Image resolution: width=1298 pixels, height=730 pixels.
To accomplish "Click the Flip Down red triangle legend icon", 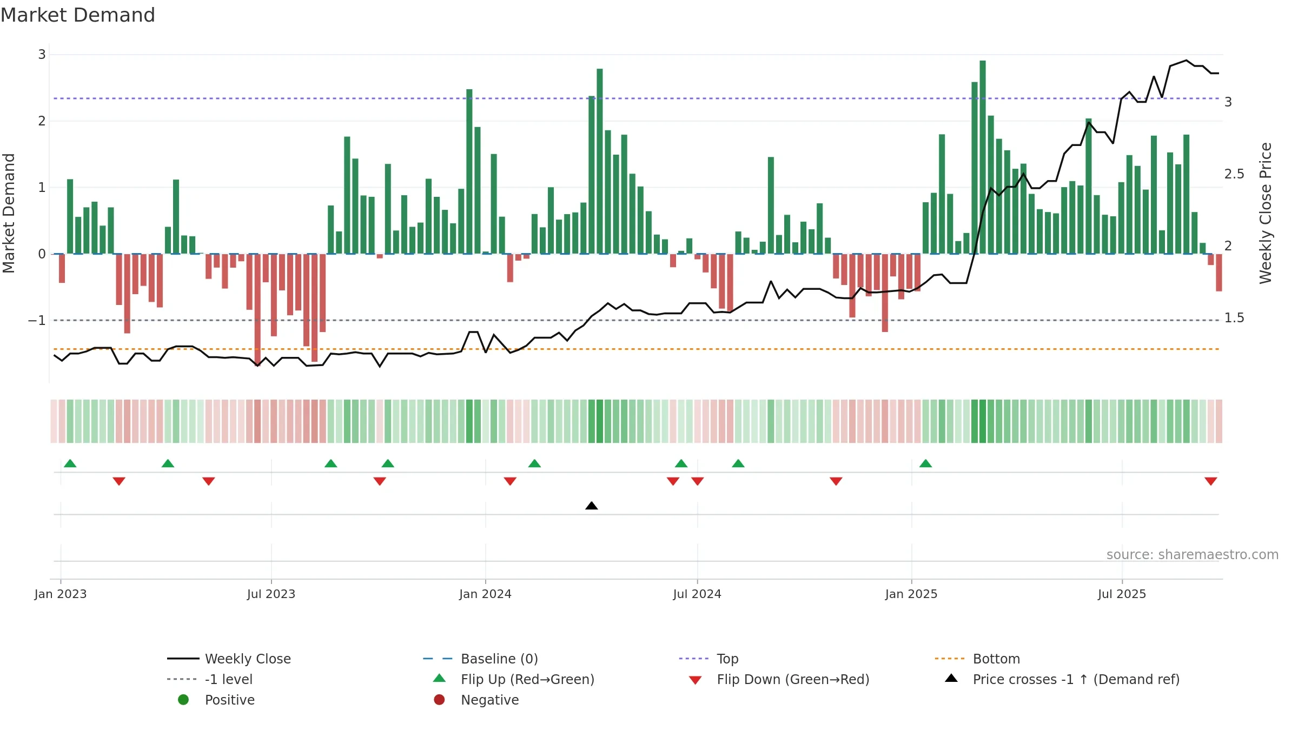I will [696, 680].
